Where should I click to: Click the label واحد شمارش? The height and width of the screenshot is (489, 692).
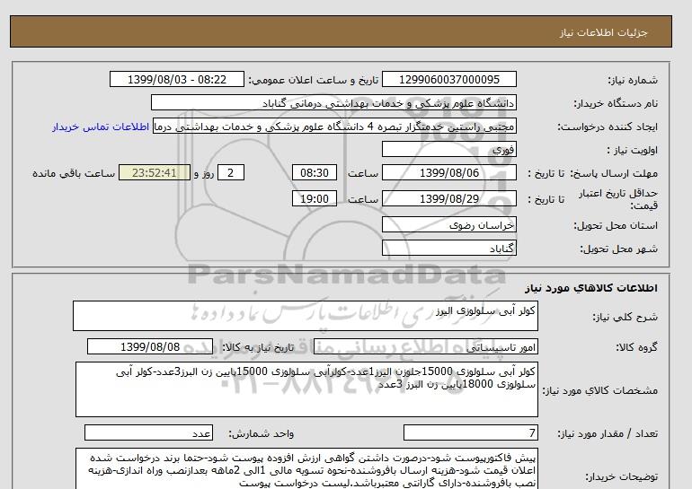coord(261,434)
